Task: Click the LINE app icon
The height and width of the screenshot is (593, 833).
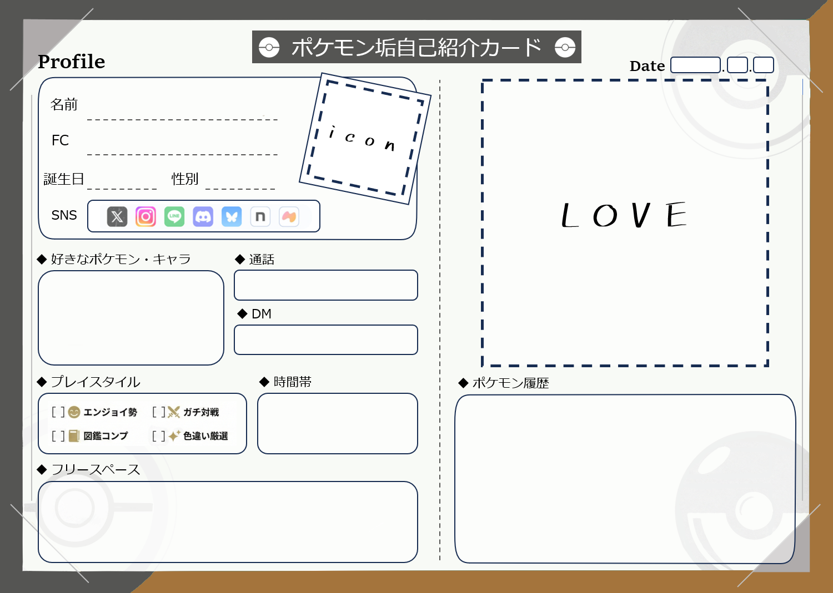Action: click(174, 216)
